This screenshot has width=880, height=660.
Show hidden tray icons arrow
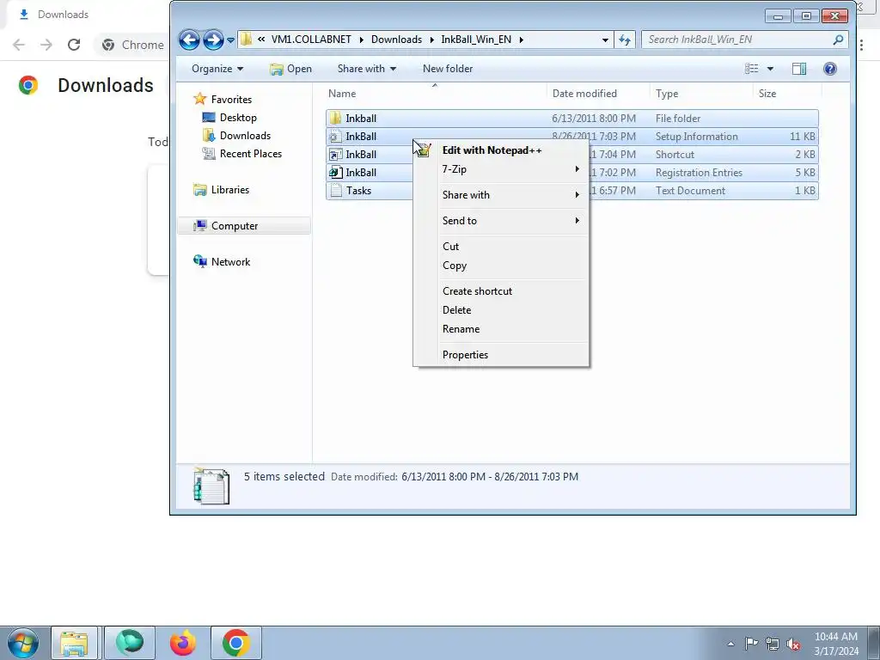(x=730, y=644)
